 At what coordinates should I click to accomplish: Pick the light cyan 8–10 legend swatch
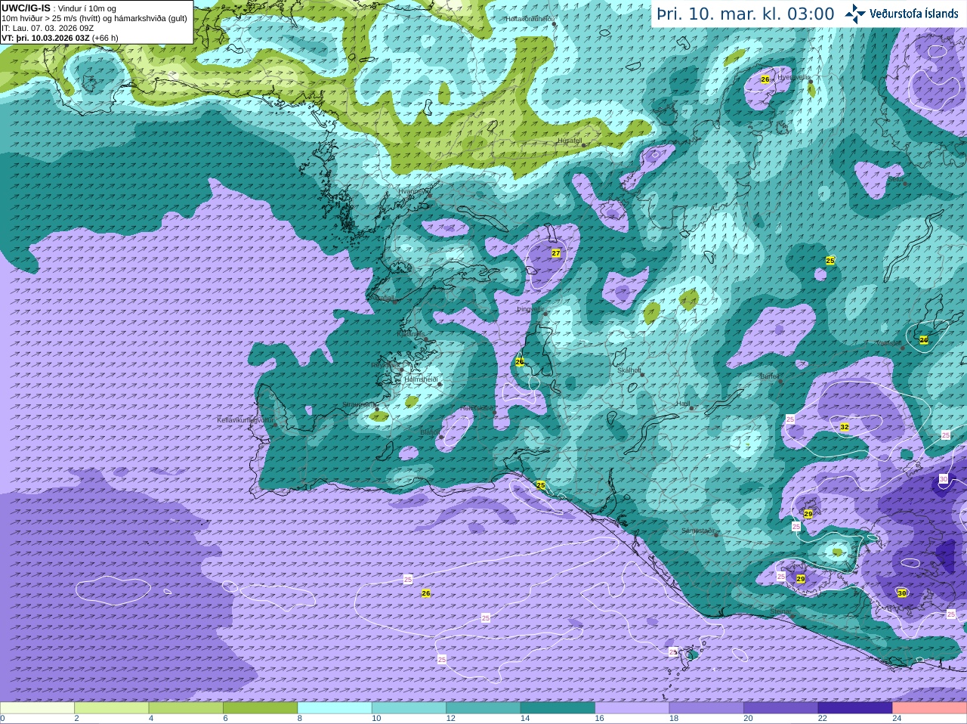click(x=335, y=708)
